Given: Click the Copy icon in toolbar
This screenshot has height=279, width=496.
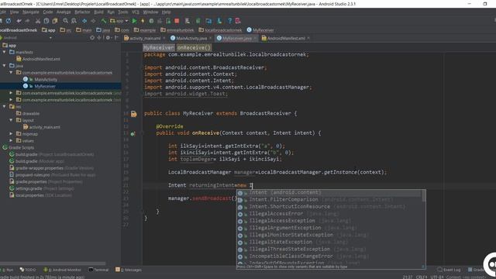Looking at the screenshot, I should 46,21.
